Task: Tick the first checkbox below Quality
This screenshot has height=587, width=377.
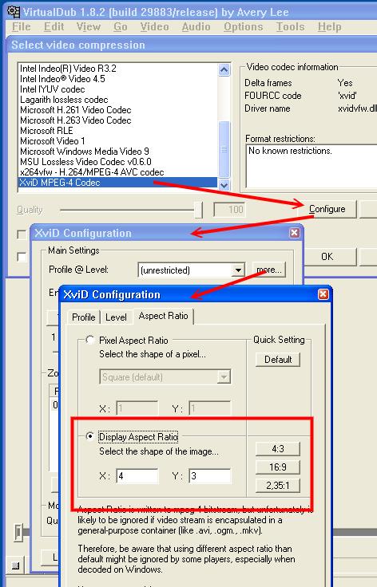Action: coord(22,234)
